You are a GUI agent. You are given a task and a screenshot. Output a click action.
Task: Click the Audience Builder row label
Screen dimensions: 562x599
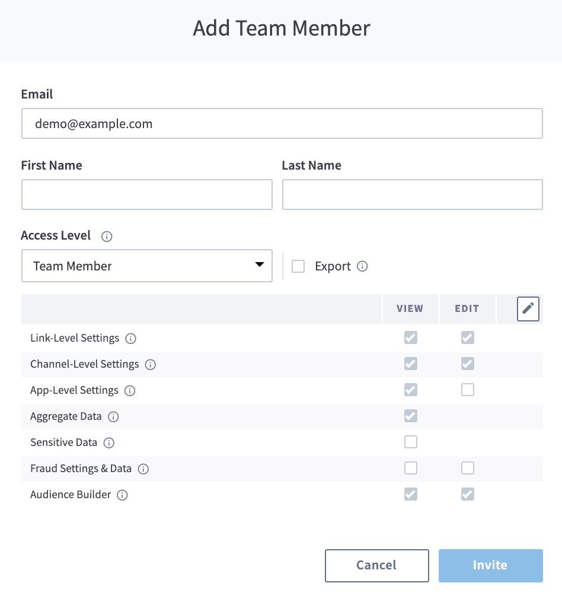(71, 495)
